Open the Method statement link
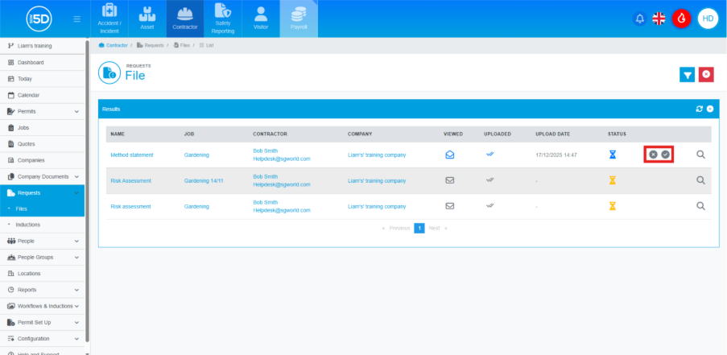The image size is (727, 355). tap(131, 155)
